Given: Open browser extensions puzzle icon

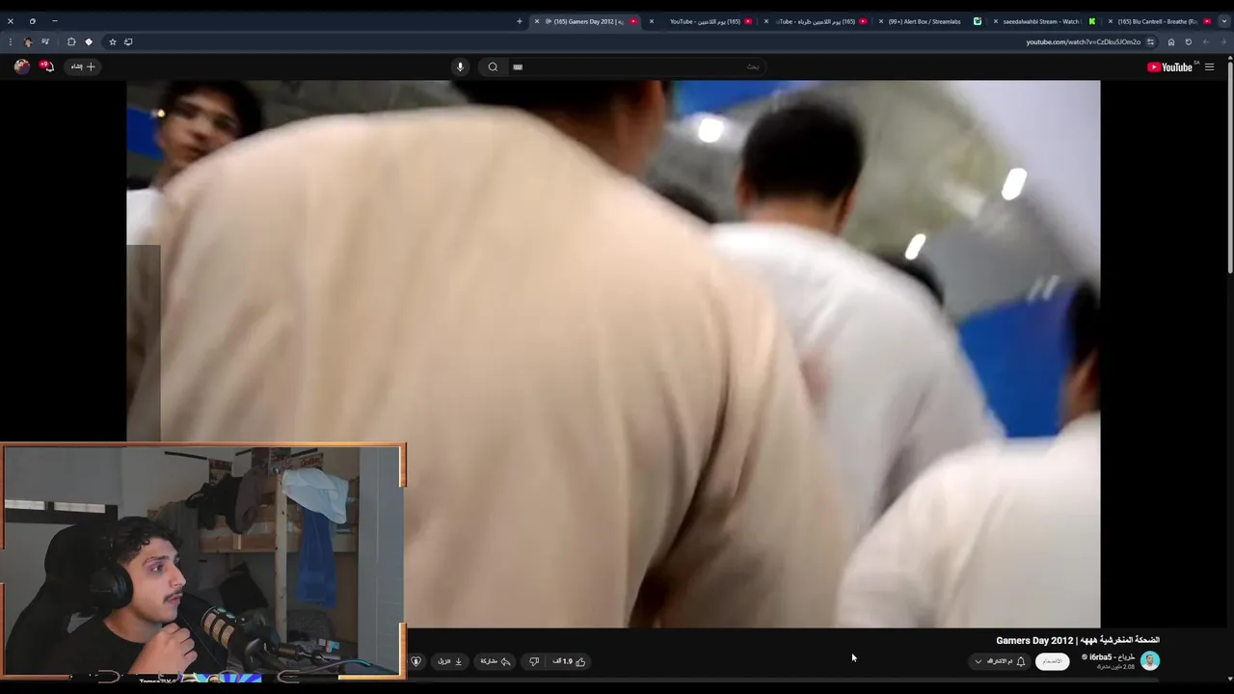Looking at the screenshot, I should coord(71,41).
